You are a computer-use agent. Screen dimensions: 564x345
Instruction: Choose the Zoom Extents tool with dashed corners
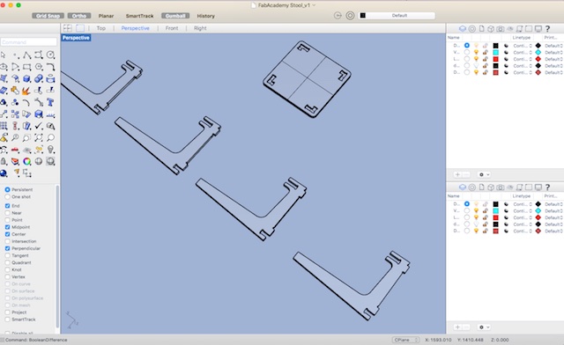(39, 137)
